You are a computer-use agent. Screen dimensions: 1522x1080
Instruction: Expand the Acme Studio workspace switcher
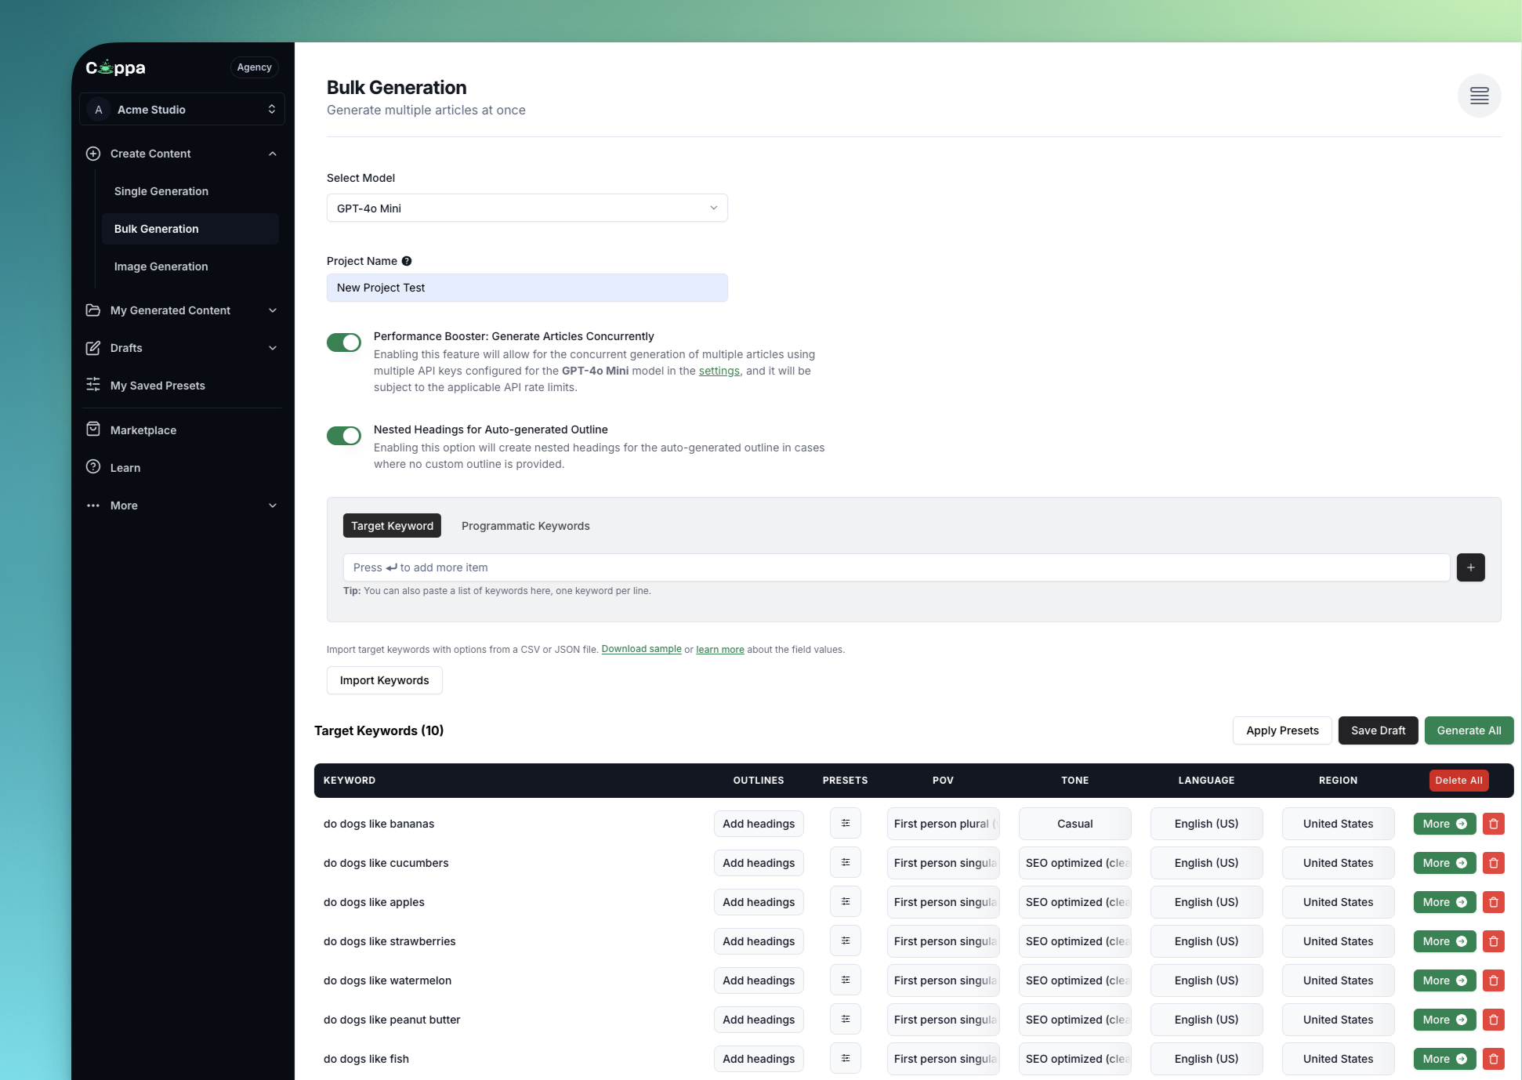182,110
